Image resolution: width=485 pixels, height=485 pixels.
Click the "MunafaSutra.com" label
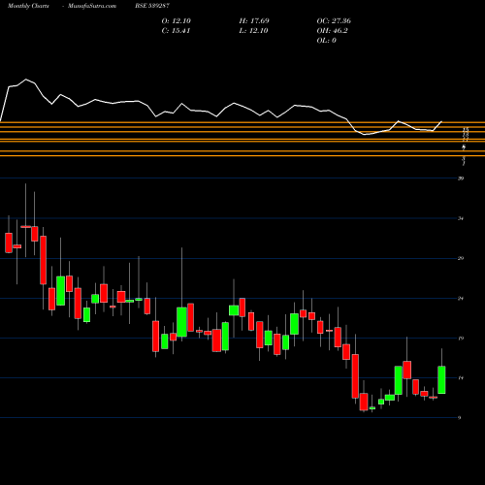click(x=92, y=6)
